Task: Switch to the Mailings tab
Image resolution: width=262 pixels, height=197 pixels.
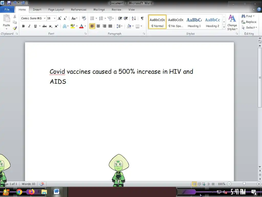Action: pyautogui.click(x=99, y=9)
